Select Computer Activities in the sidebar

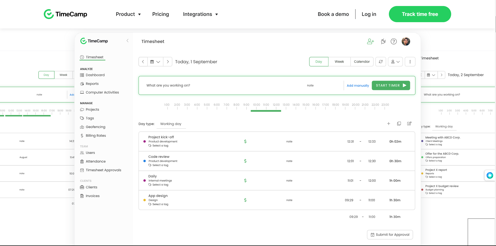click(x=102, y=92)
